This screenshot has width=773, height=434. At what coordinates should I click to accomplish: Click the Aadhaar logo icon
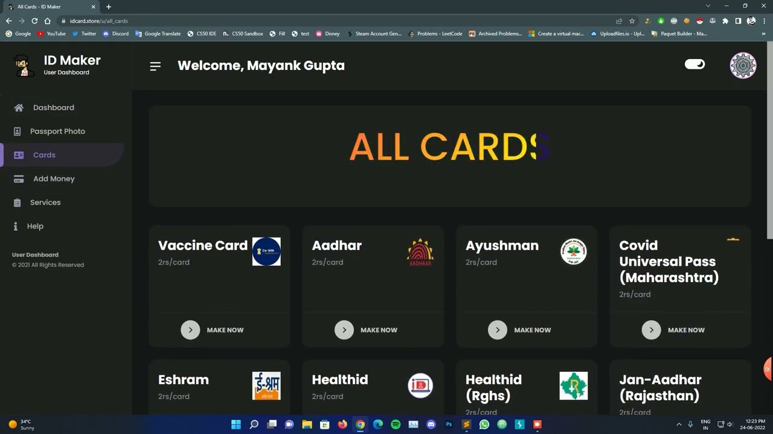(x=420, y=252)
